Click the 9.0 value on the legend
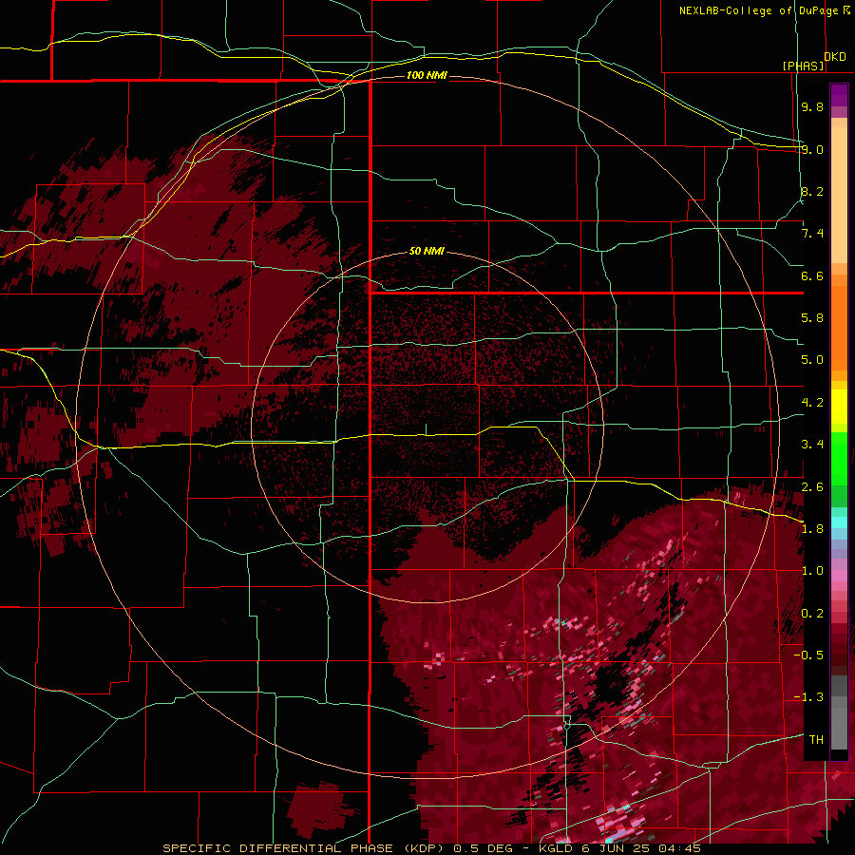The height and width of the screenshot is (855, 855). click(x=812, y=149)
